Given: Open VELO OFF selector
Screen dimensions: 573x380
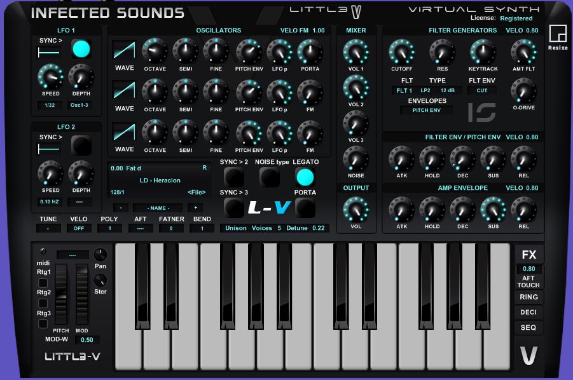Looking at the screenshot, I should click(79, 229).
